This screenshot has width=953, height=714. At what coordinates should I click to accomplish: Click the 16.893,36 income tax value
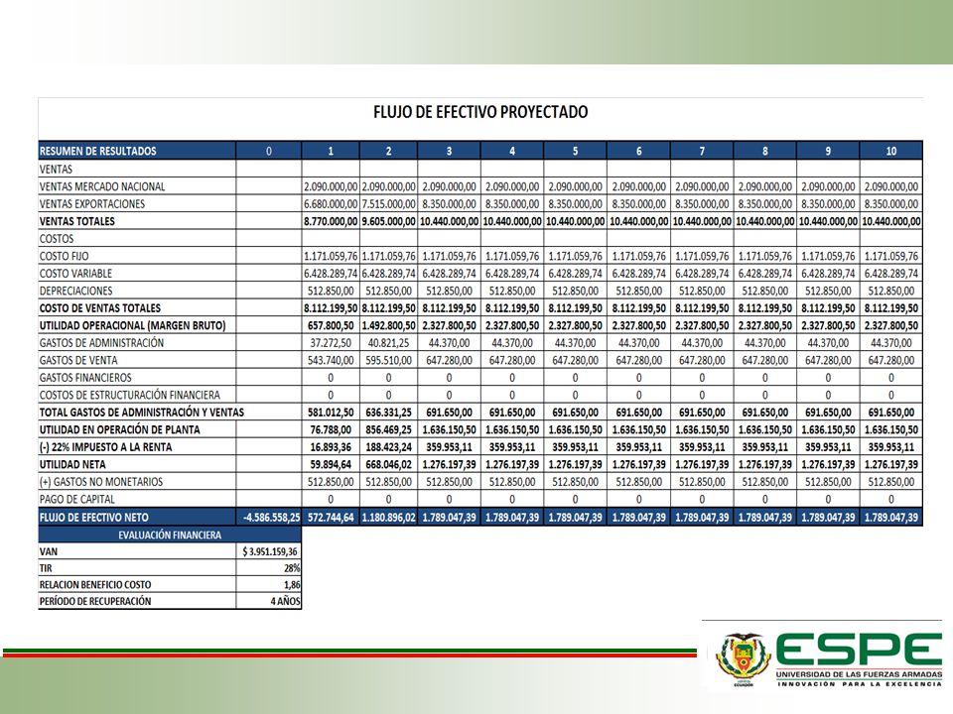(331, 447)
